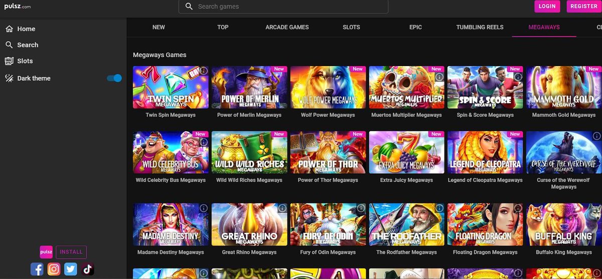Click the 'Floating Dragon Megaways' title text
This screenshot has height=279, width=602.
click(485, 252)
